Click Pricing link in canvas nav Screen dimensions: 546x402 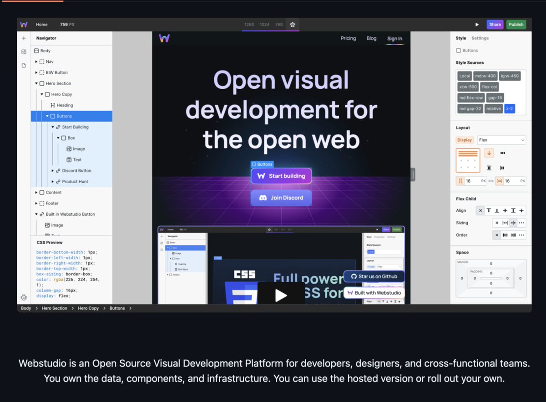348,38
